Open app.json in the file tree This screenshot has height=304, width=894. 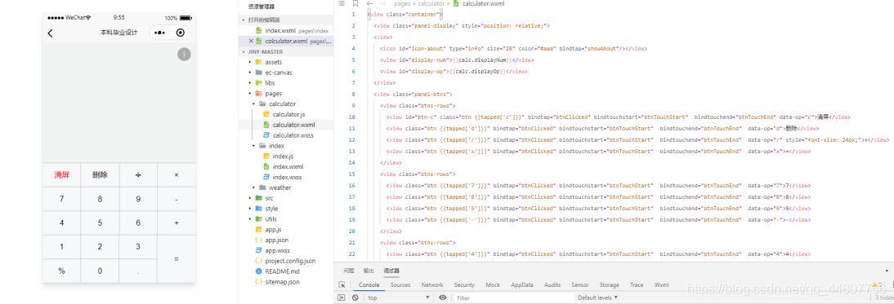pyautogui.click(x=276, y=240)
